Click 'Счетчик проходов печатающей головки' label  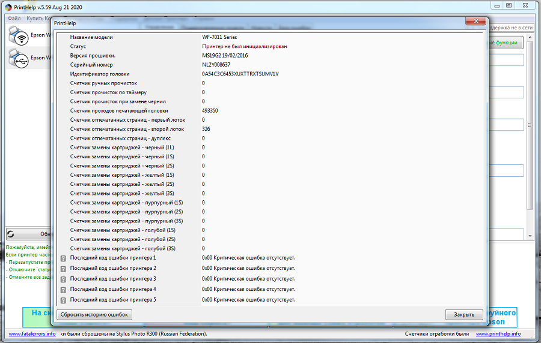[119, 111]
